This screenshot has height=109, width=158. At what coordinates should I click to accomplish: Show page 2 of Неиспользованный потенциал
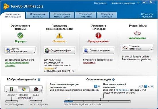pos(142,86)
